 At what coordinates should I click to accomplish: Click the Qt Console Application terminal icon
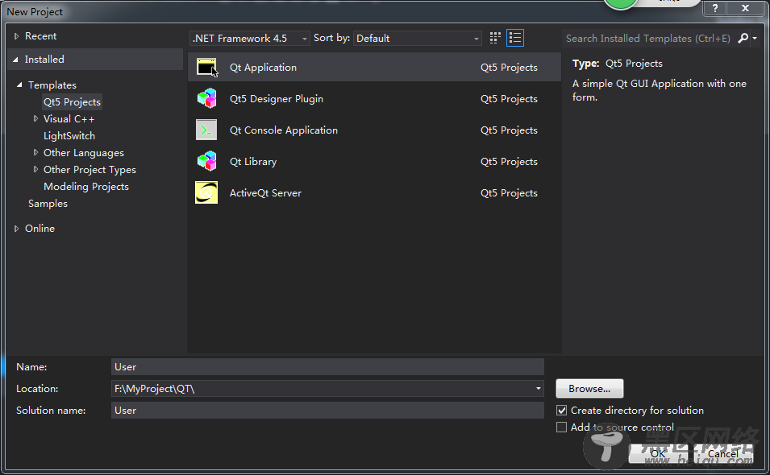(206, 130)
